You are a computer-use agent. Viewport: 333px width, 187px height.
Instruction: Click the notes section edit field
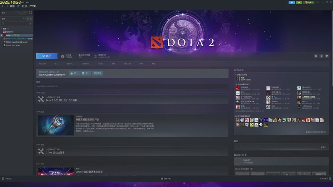click(x=281, y=147)
